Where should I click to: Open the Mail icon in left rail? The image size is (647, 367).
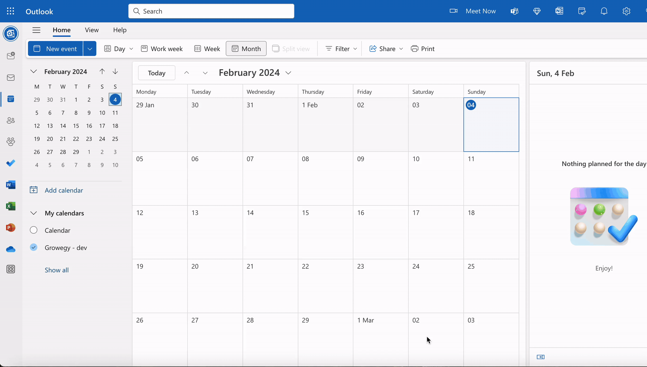(11, 78)
